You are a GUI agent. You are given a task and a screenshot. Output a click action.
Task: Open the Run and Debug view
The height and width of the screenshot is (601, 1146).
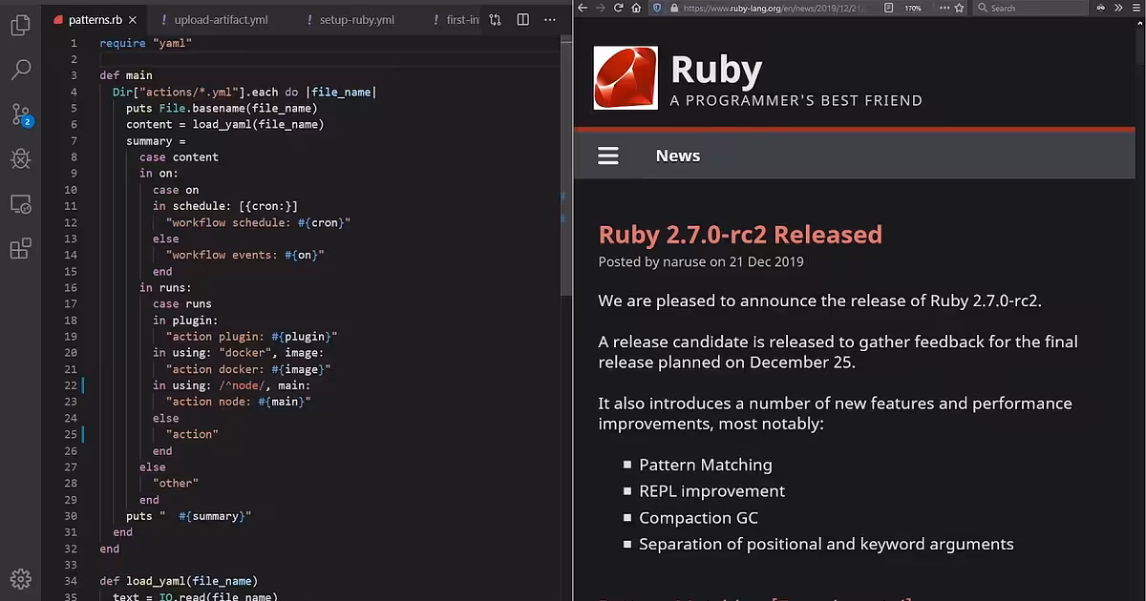pyautogui.click(x=20, y=159)
